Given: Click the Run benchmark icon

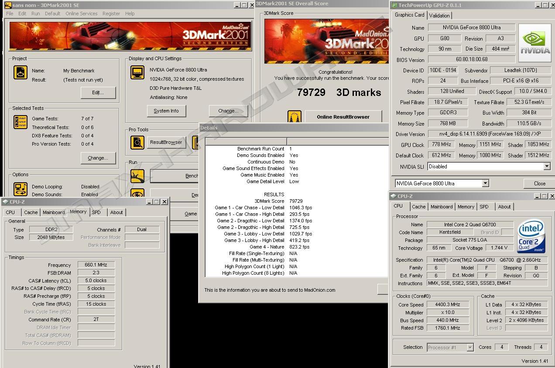Looking at the screenshot, I should point(137,176).
